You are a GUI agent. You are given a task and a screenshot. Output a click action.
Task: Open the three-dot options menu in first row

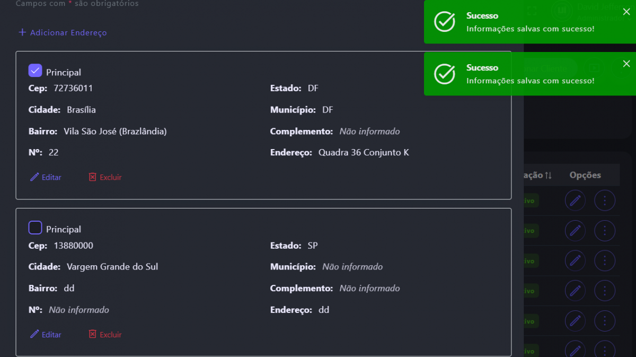coord(605,201)
